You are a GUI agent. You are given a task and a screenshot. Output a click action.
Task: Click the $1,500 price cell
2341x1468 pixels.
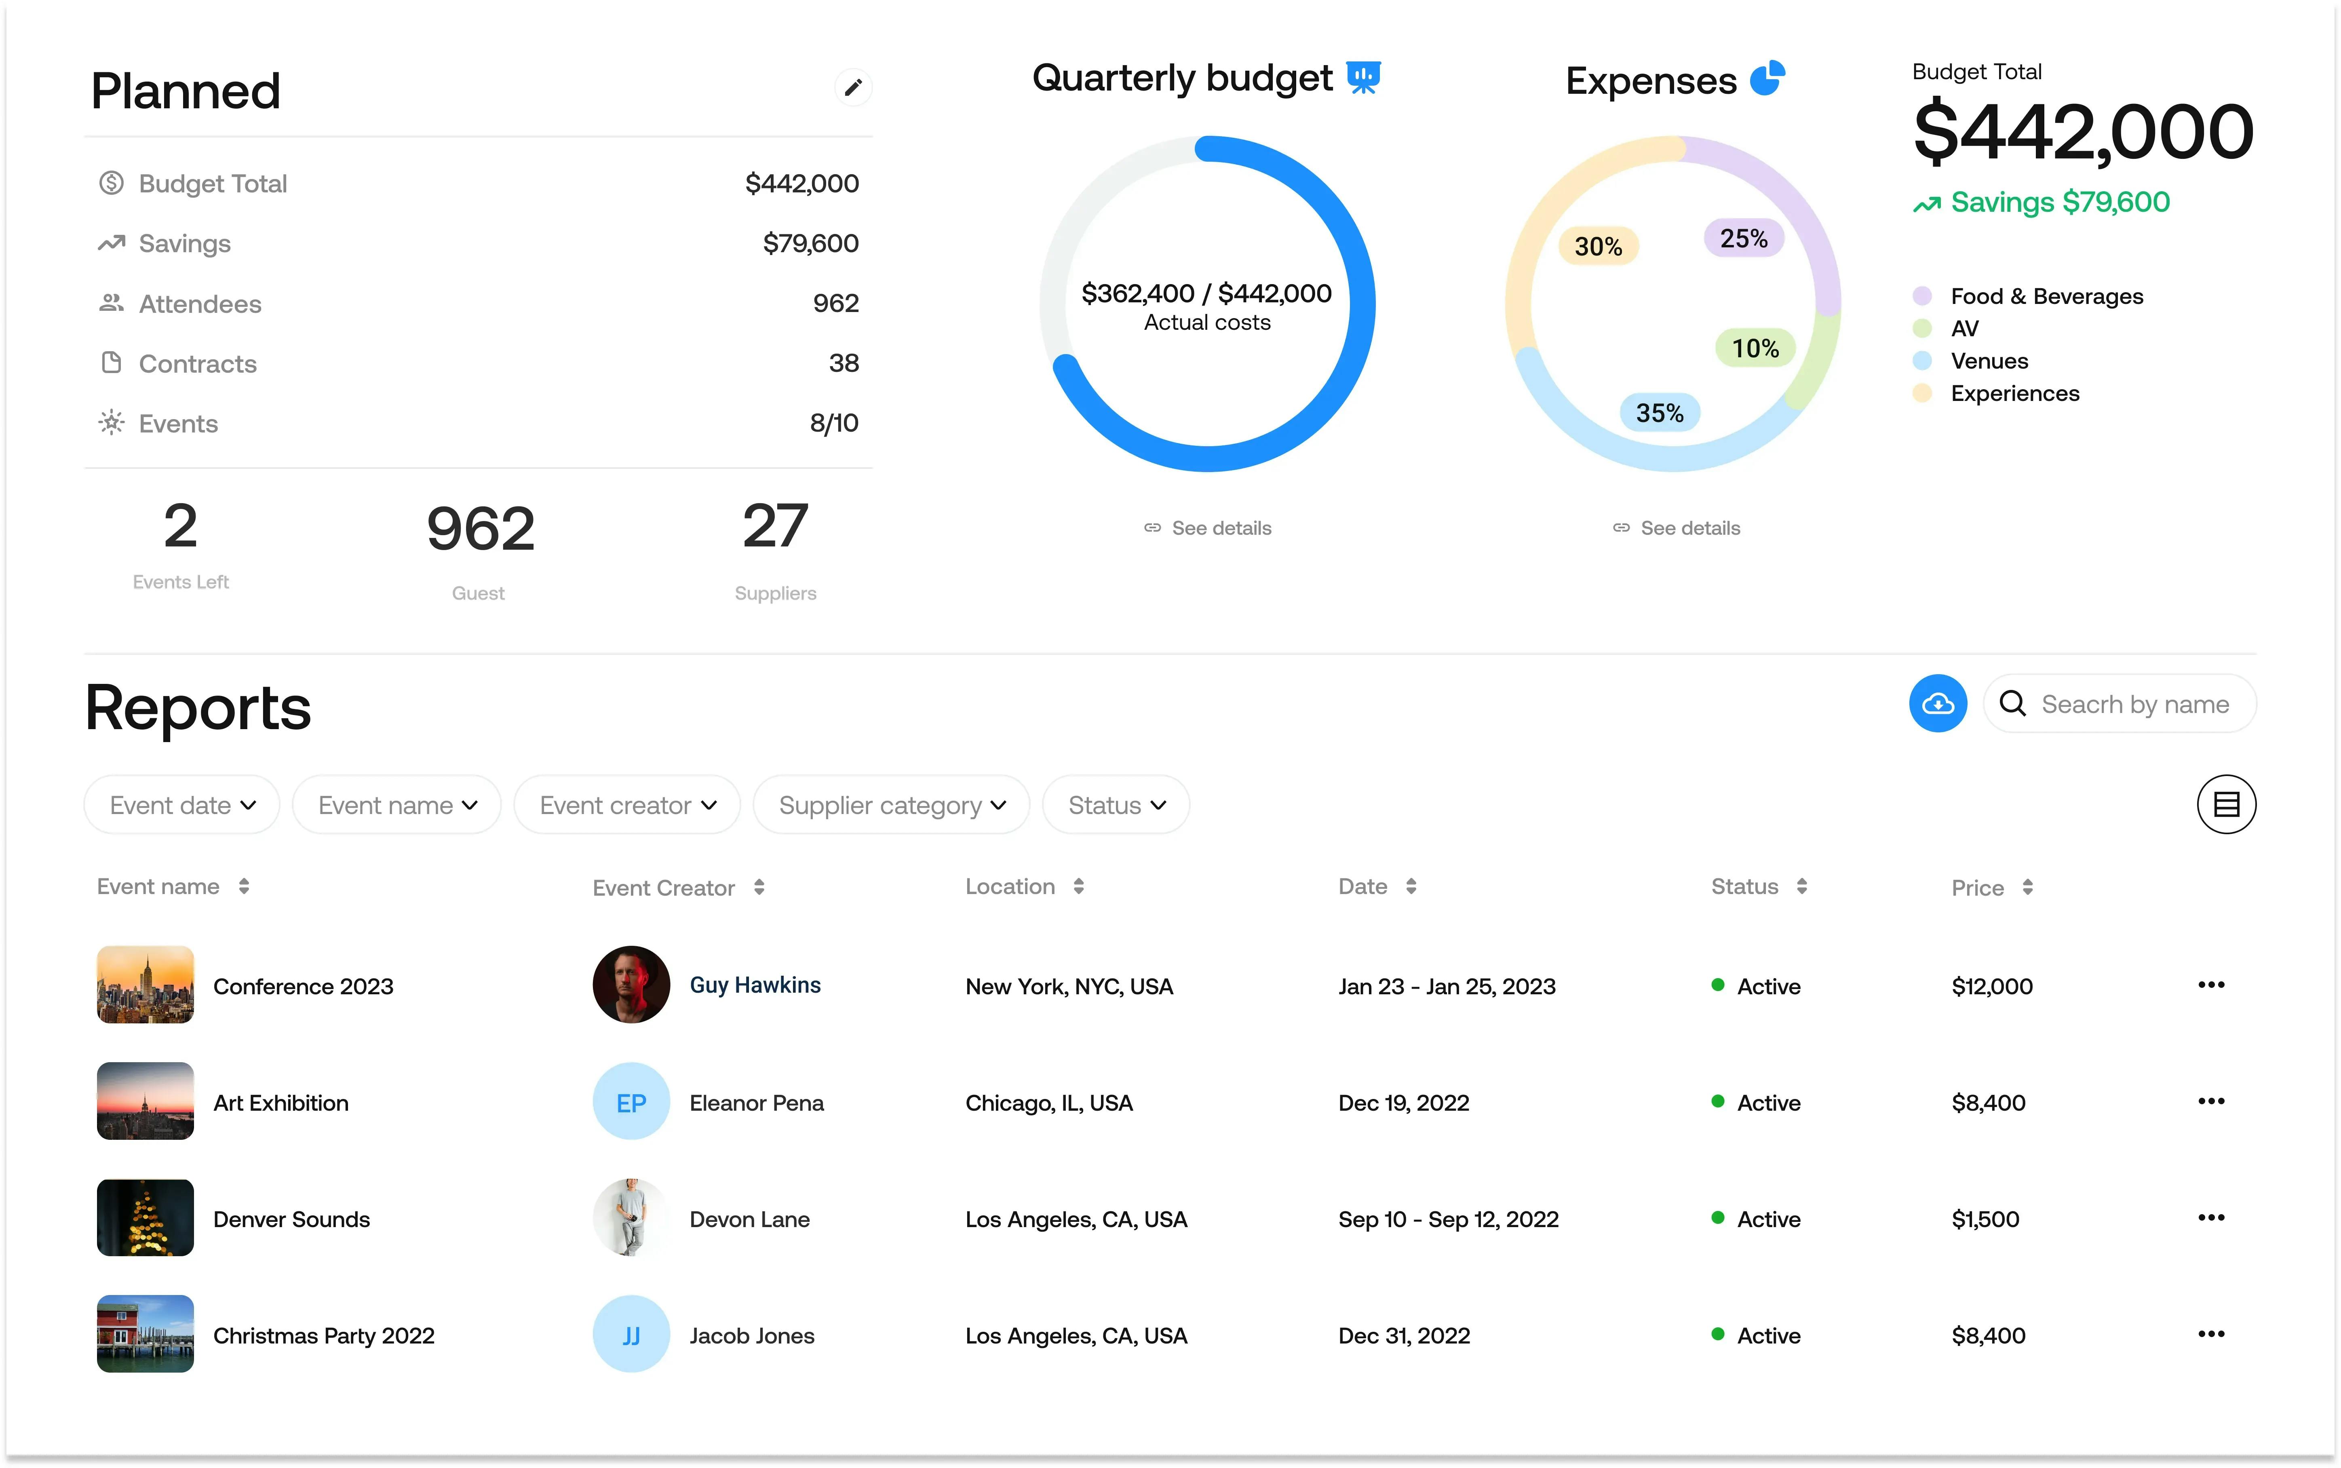1986,1219
